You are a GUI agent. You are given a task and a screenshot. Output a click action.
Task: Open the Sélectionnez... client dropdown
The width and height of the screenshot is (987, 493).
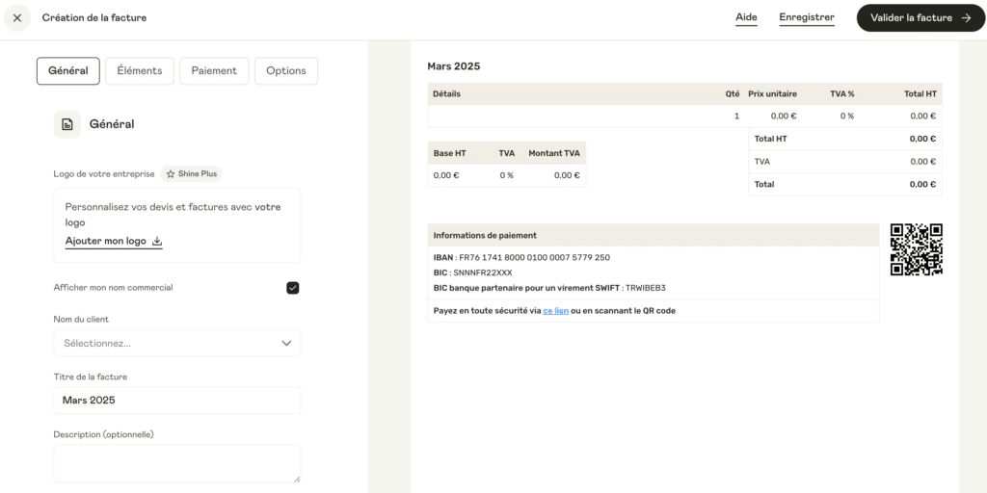[x=177, y=344]
